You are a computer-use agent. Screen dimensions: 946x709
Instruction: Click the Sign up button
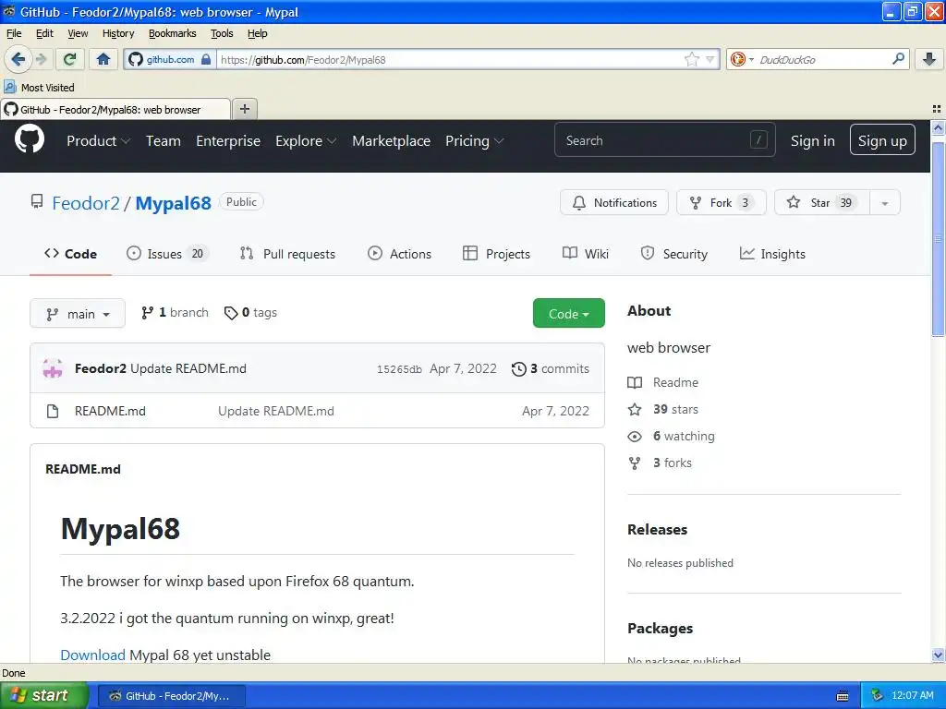(882, 140)
